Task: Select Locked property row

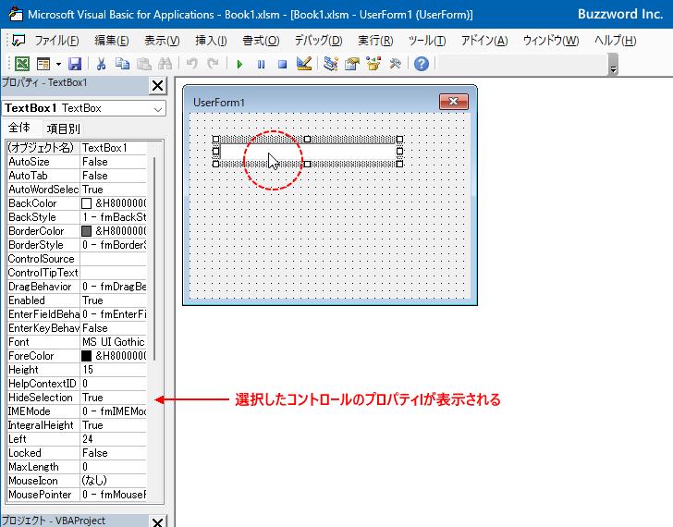Action: tap(77, 453)
